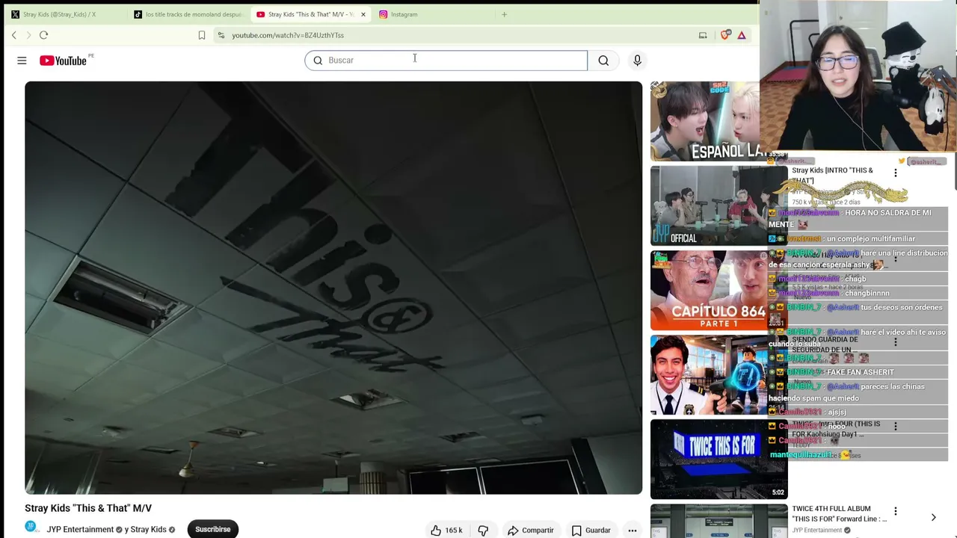Viewport: 957px width, 538px height.
Task: Open a new browser tab
Action: pos(504,14)
